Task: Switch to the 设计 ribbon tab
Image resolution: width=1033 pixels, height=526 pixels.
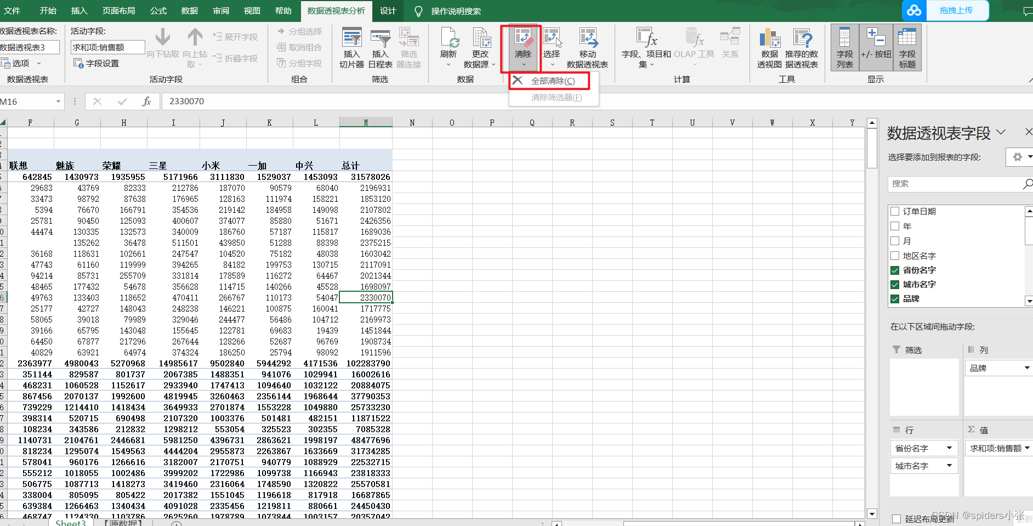Action: (388, 11)
